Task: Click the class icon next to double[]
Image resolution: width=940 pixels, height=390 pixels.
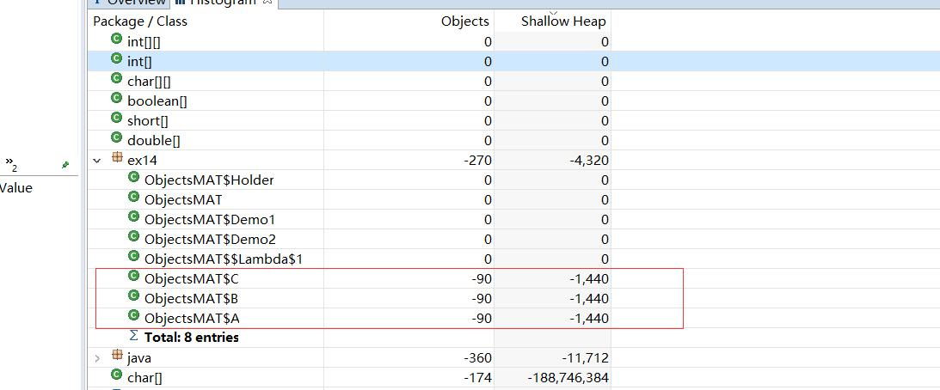Action: 117,137
